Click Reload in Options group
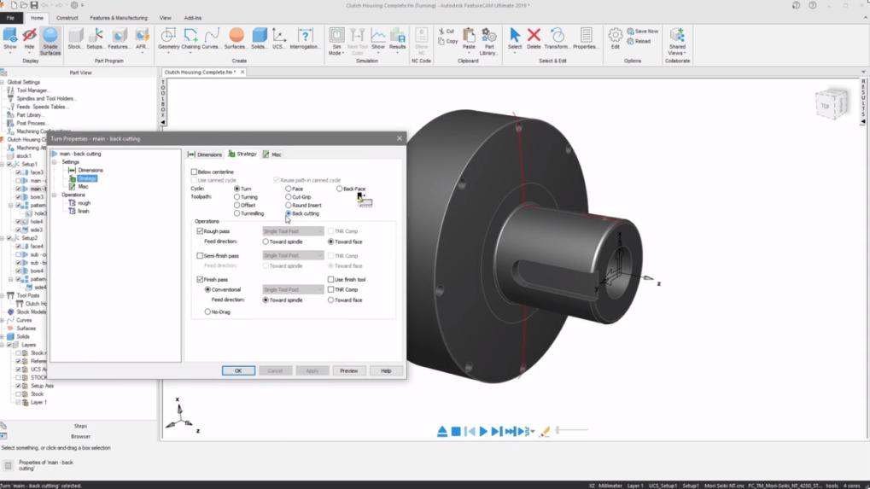Image resolution: width=870 pixels, height=489 pixels. [639, 41]
